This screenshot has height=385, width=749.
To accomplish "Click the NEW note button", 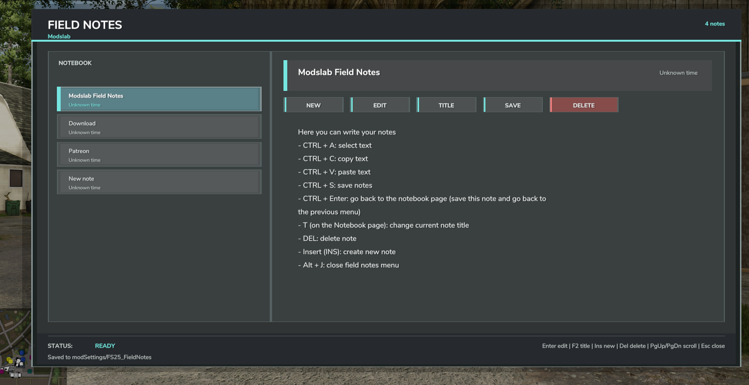I will click(x=313, y=105).
